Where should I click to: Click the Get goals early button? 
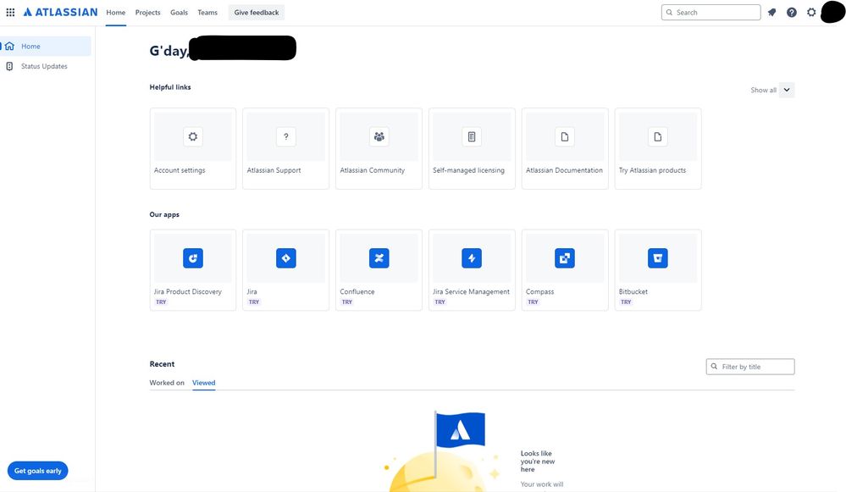click(37, 470)
